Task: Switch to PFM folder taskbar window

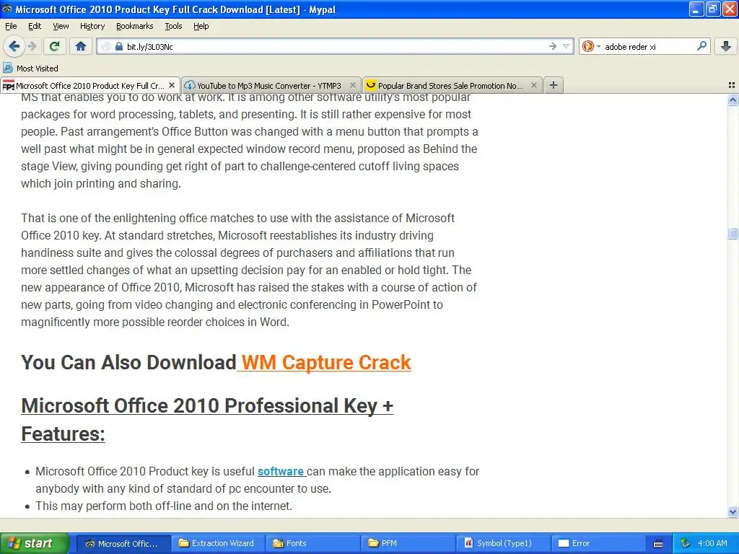Action: [408, 543]
